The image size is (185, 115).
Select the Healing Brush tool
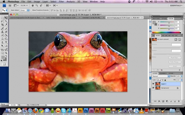(x=2, y=29)
